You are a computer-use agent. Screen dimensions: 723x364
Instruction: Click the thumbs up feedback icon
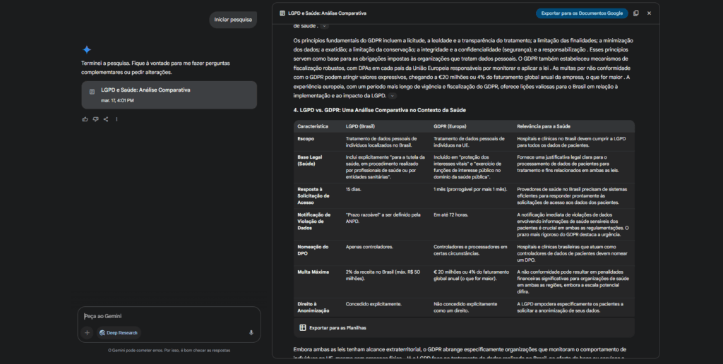pyautogui.click(x=85, y=119)
